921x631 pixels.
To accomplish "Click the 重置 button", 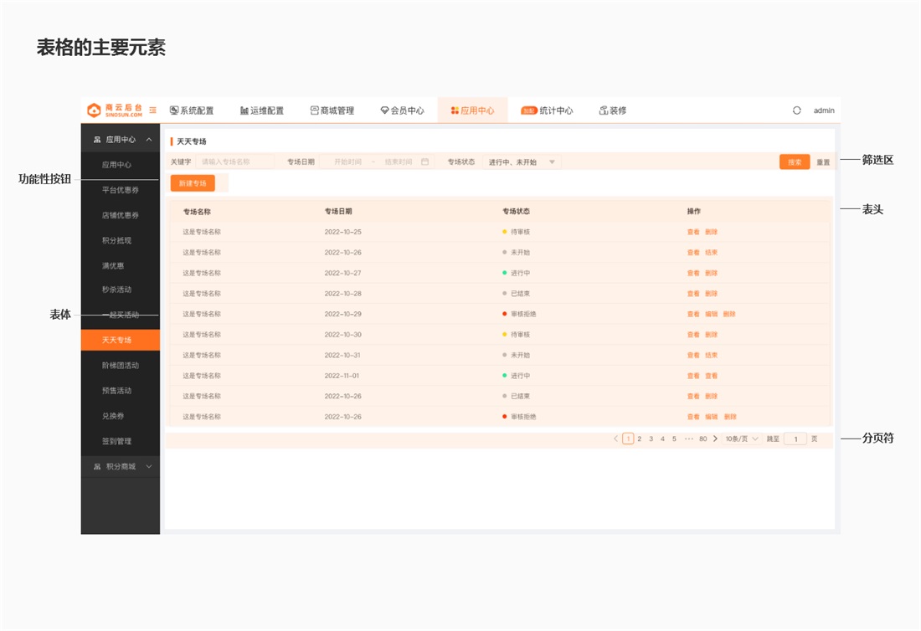I will tap(823, 162).
